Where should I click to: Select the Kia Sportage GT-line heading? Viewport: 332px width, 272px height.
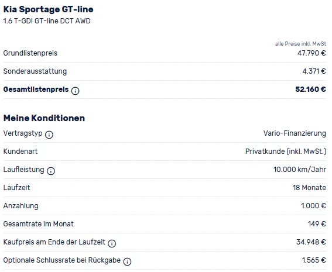coord(48,9)
